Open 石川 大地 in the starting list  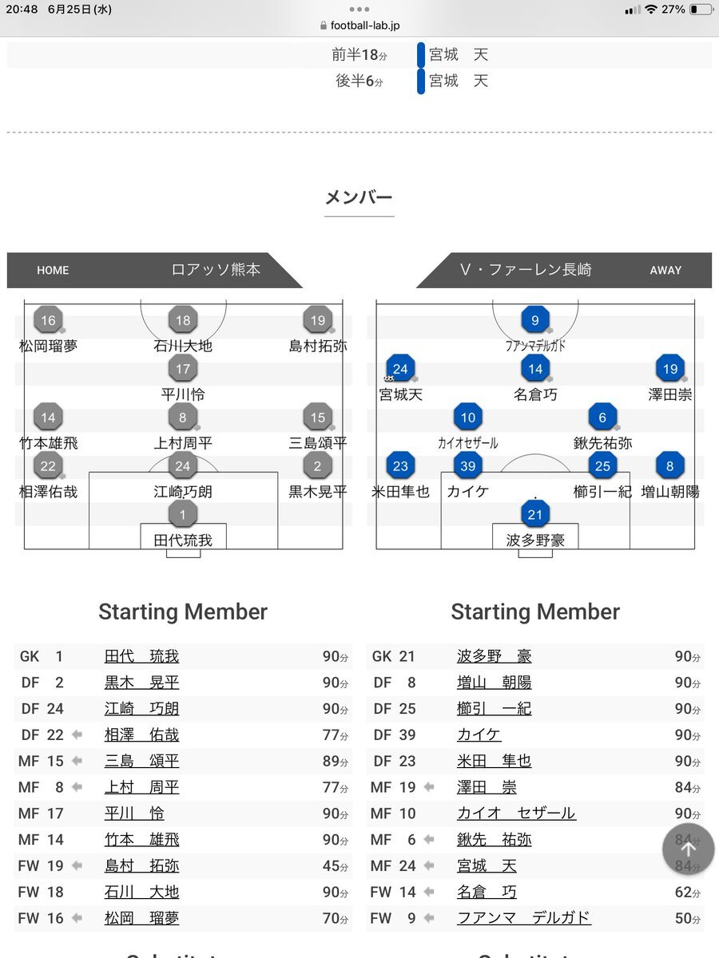coord(141,892)
